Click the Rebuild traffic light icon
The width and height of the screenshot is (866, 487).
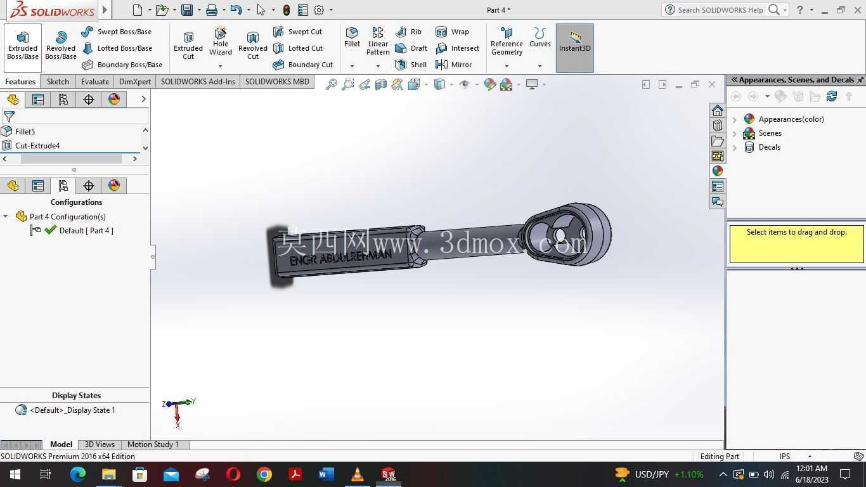(x=287, y=10)
